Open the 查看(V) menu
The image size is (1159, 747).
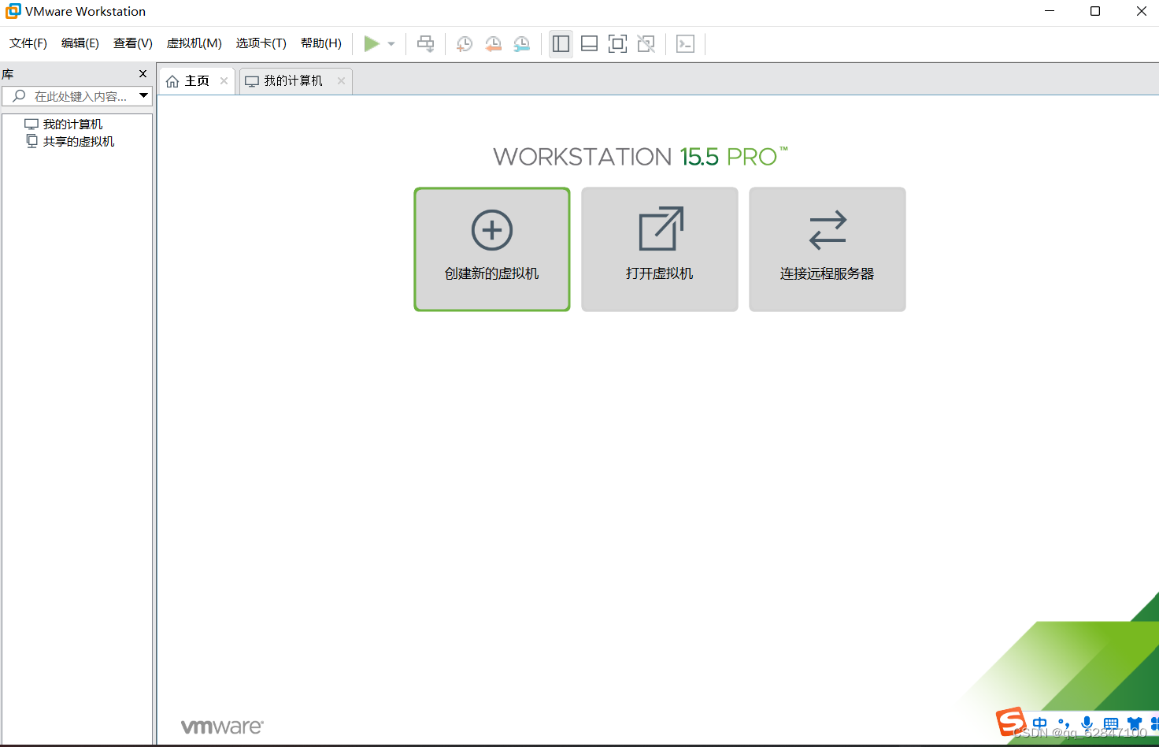(x=133, y=43)
